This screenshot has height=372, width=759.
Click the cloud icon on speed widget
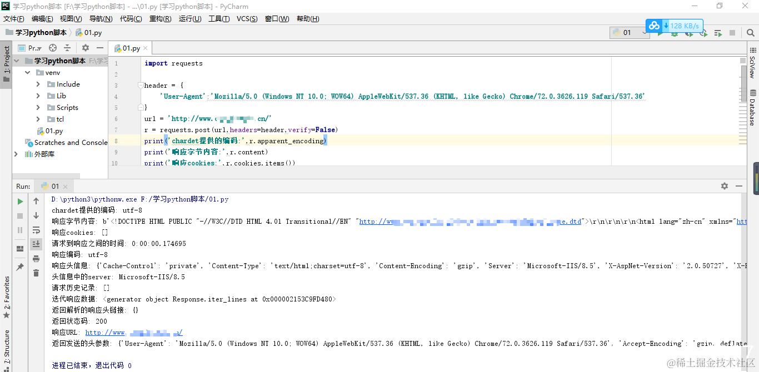pyautogui.click(x=654, y=26)
